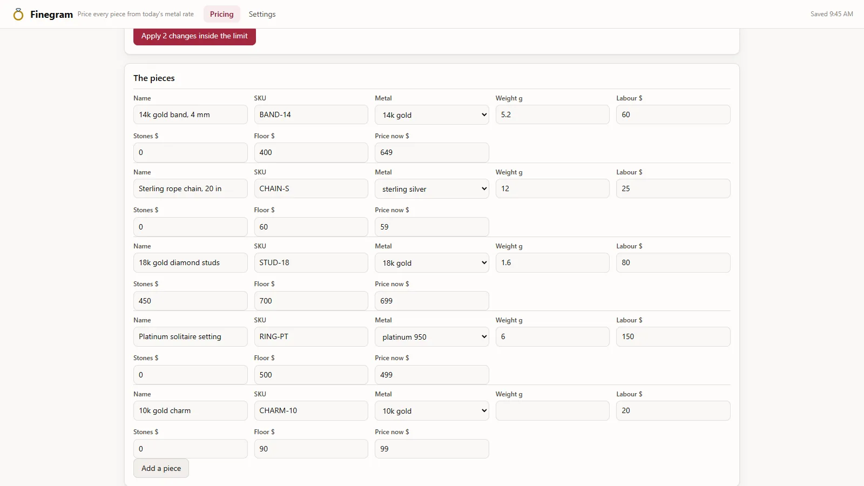Image resolution: width=864 pixels, height=486 pixels.
Task: Open the Pricing tab
Action: pyautogui.click(x=221, y=14)
